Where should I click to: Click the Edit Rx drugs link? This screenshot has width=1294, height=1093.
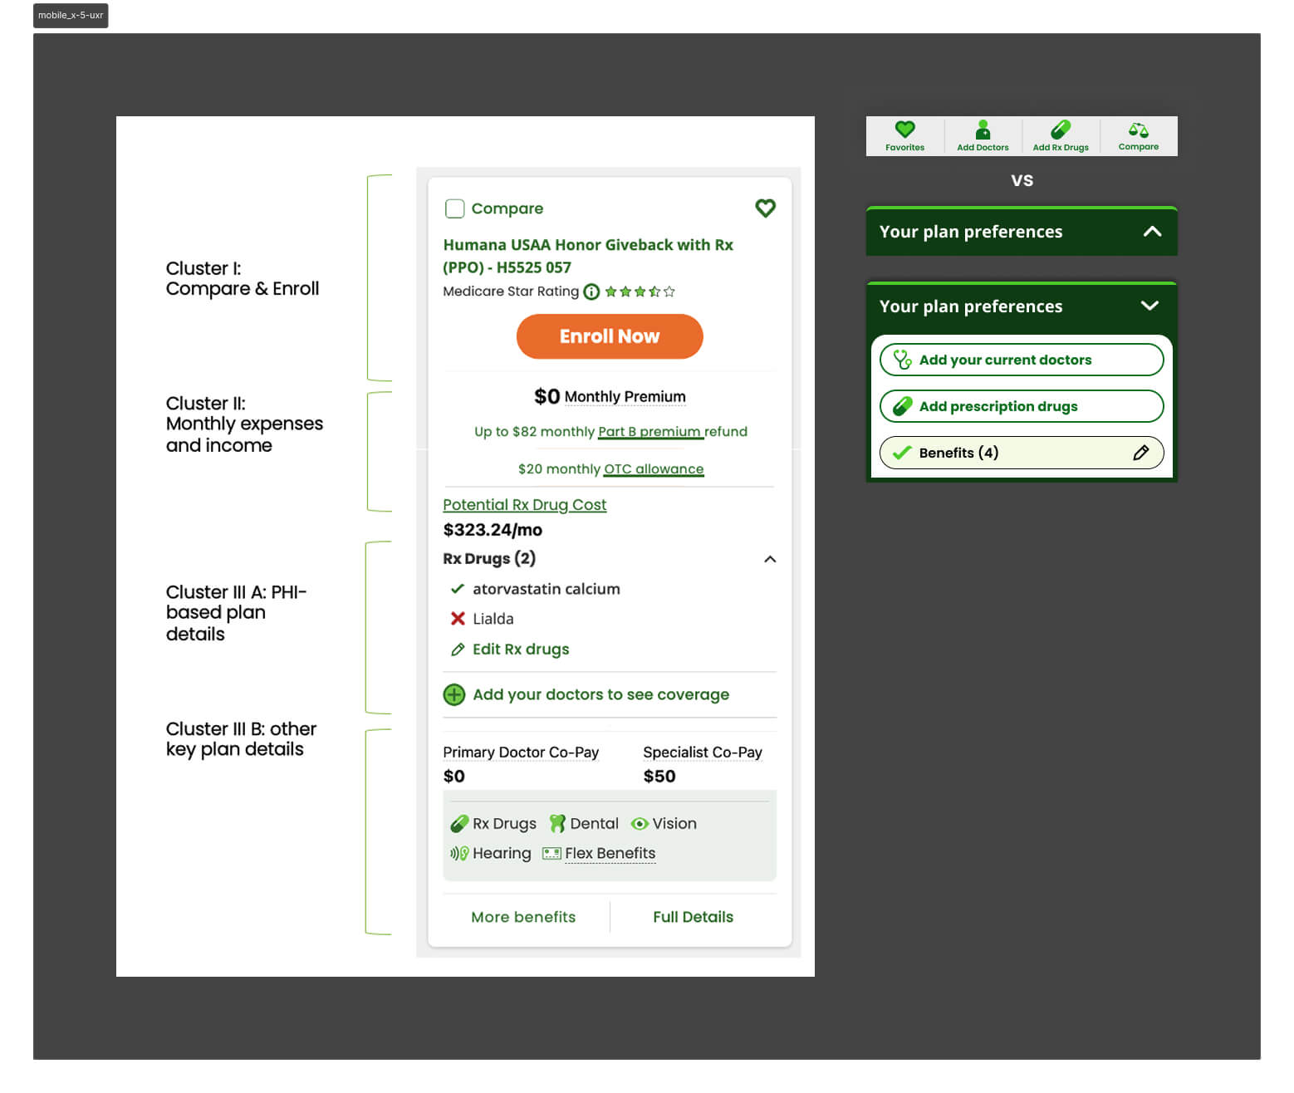[521, 649]
